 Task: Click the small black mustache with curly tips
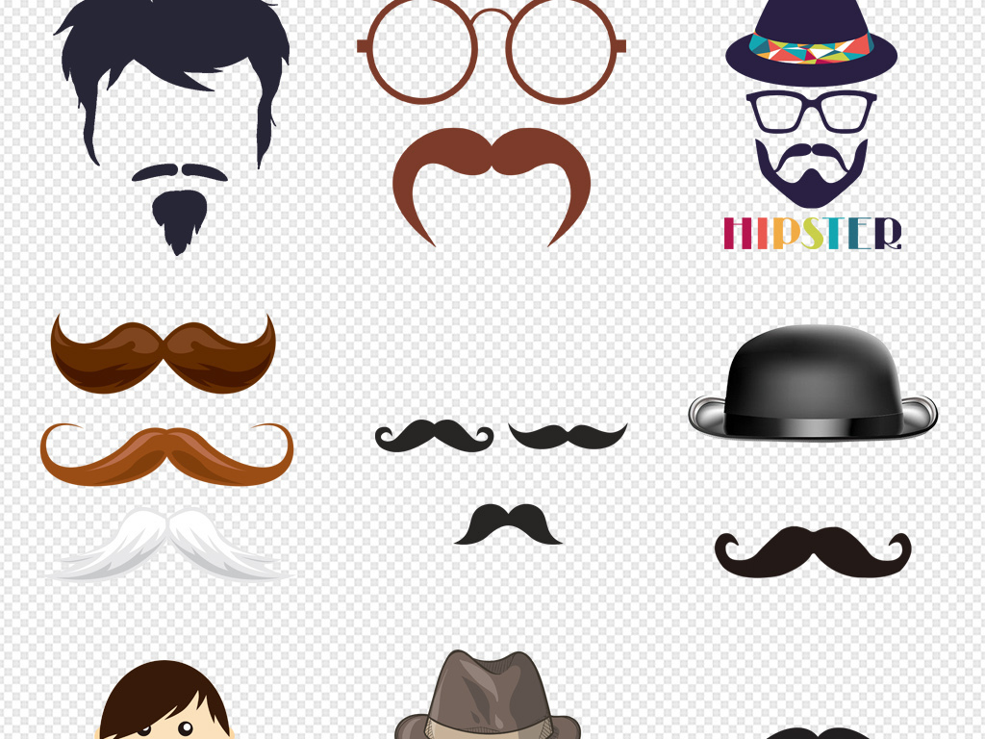pos(434,435)
